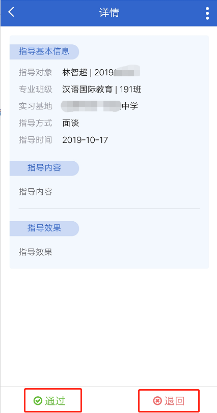Go back using the header arrow
The image size is (217, 413).
(11, 12)
